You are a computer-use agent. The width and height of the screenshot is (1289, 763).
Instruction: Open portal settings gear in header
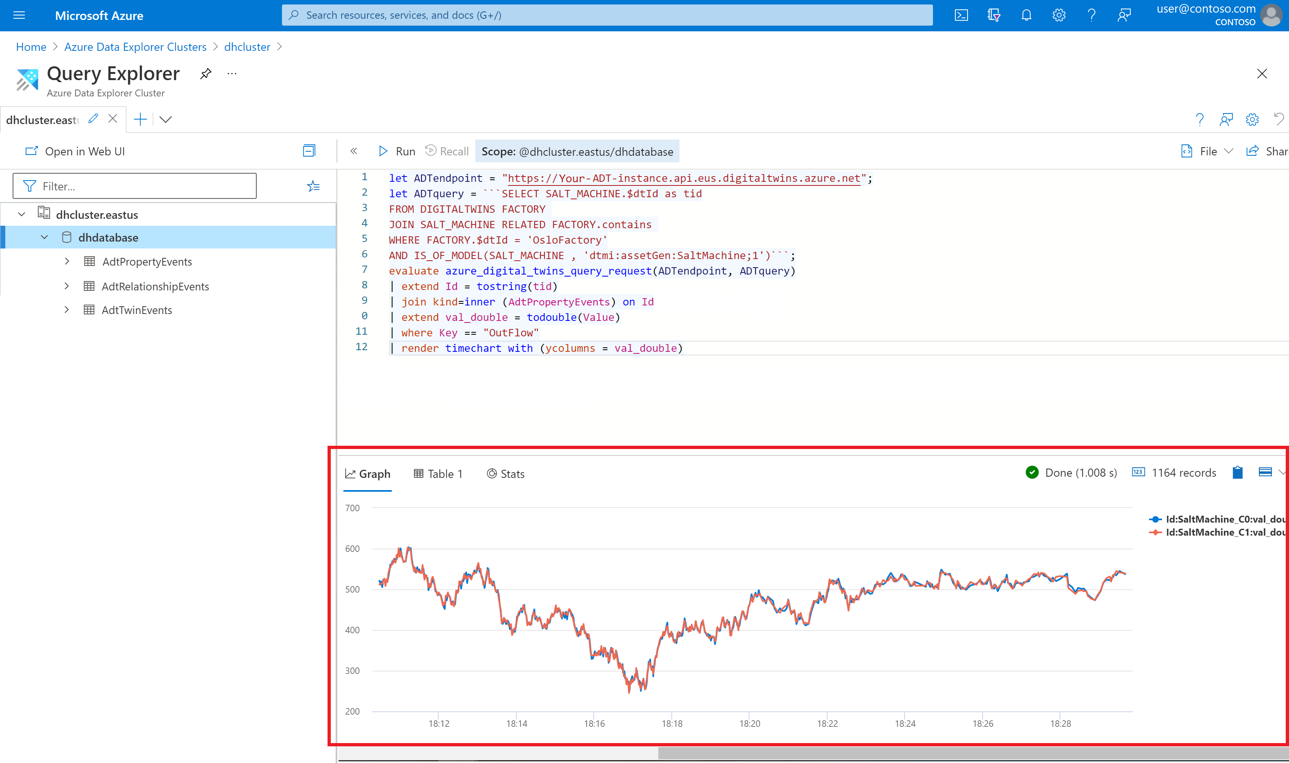pyautogui.click(x=1059, y=15)
